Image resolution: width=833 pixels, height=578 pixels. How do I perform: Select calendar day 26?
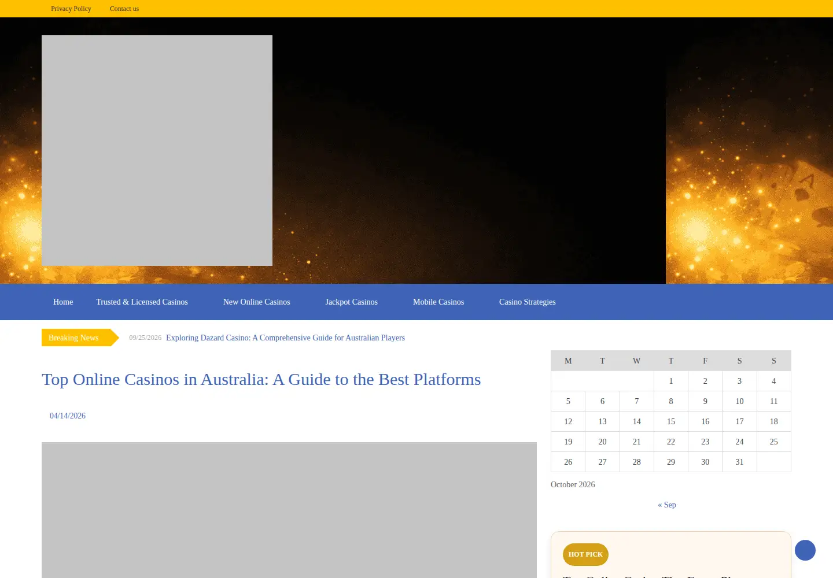pyautogui.click(x=568, y=462)
